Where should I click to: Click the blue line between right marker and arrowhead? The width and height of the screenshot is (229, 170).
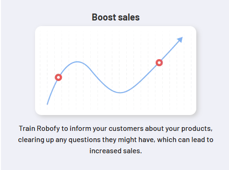coord(169,51)
